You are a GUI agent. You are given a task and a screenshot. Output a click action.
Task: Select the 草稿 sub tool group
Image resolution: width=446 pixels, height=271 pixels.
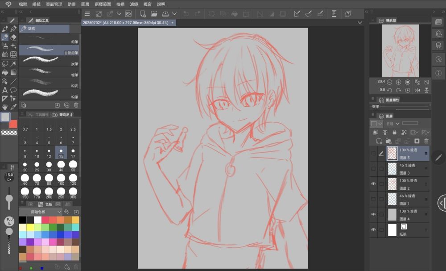tap(44, 29)
